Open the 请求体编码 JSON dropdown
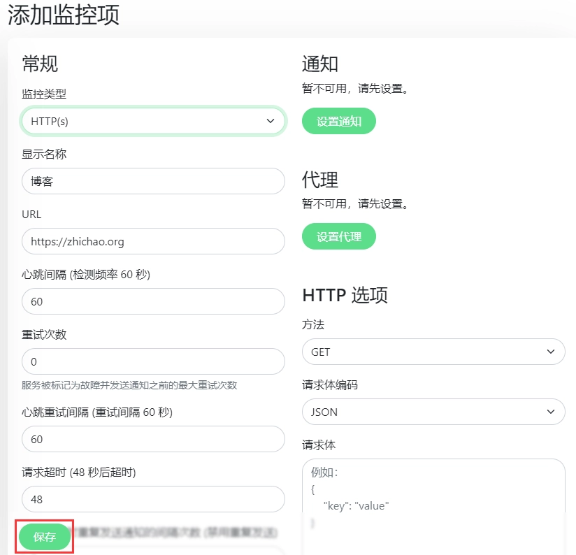Image resolution: width=576 pixels, height=555 pixels. 433,412
